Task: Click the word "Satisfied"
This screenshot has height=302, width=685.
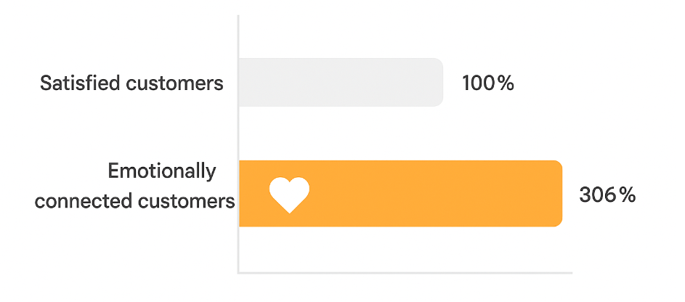Action: [80, 83]
